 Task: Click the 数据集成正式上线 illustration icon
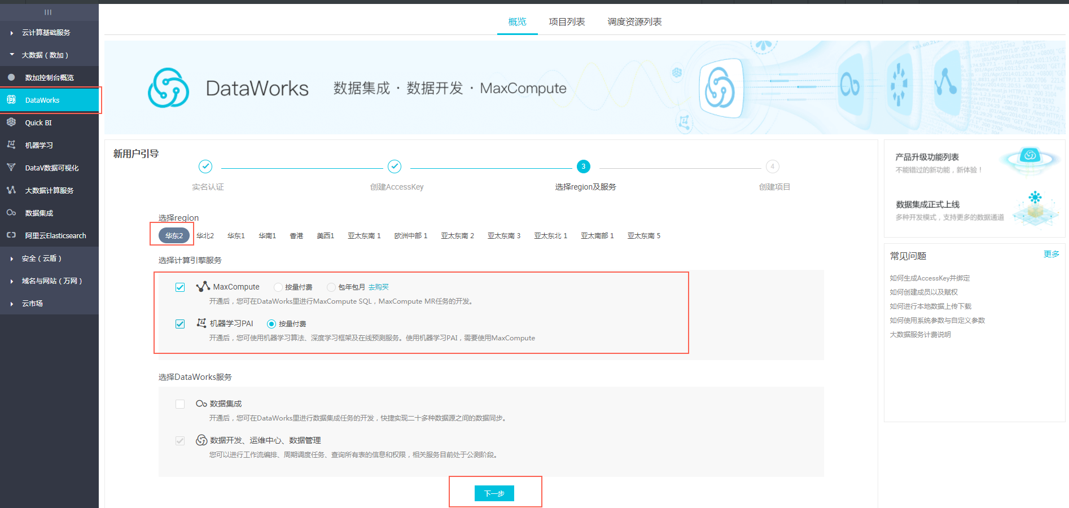click(1035, 209)
